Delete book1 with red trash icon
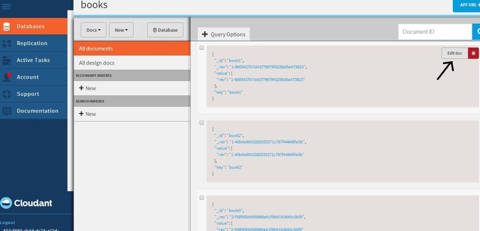Viewport: 480px width, 231px height. [x=473, y=53]
